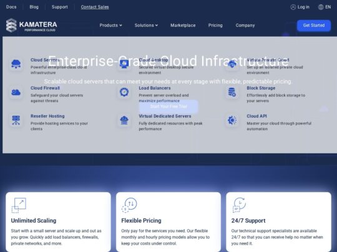The image size is (337, 252).
Task: Open the Support link
Action: (59, 7)
